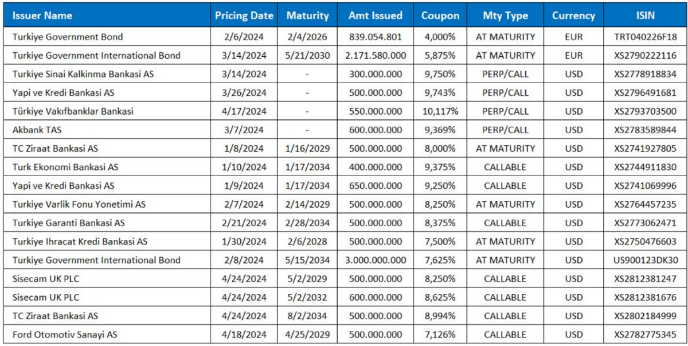Select the 8/2/2034 maturity date cell
Screen dimensions: 688x346
(307, 316)
